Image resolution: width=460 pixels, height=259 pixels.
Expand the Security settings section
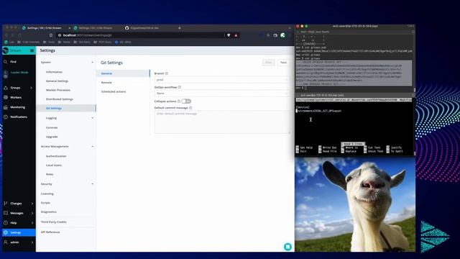coord(93,184)
